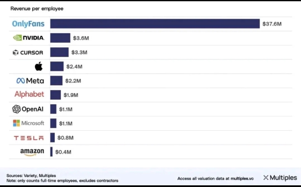Image resolution: width=301 pixels, height=187 pixels.
Task: Click the Multiples brand logo
Action: pyautogui.click(x=280, y=178)
